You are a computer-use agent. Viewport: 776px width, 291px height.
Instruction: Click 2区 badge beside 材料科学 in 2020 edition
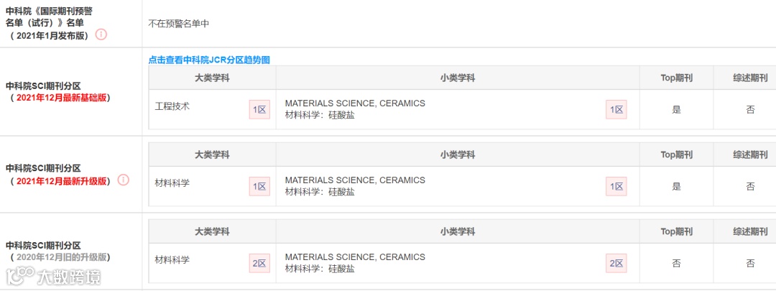259,263
